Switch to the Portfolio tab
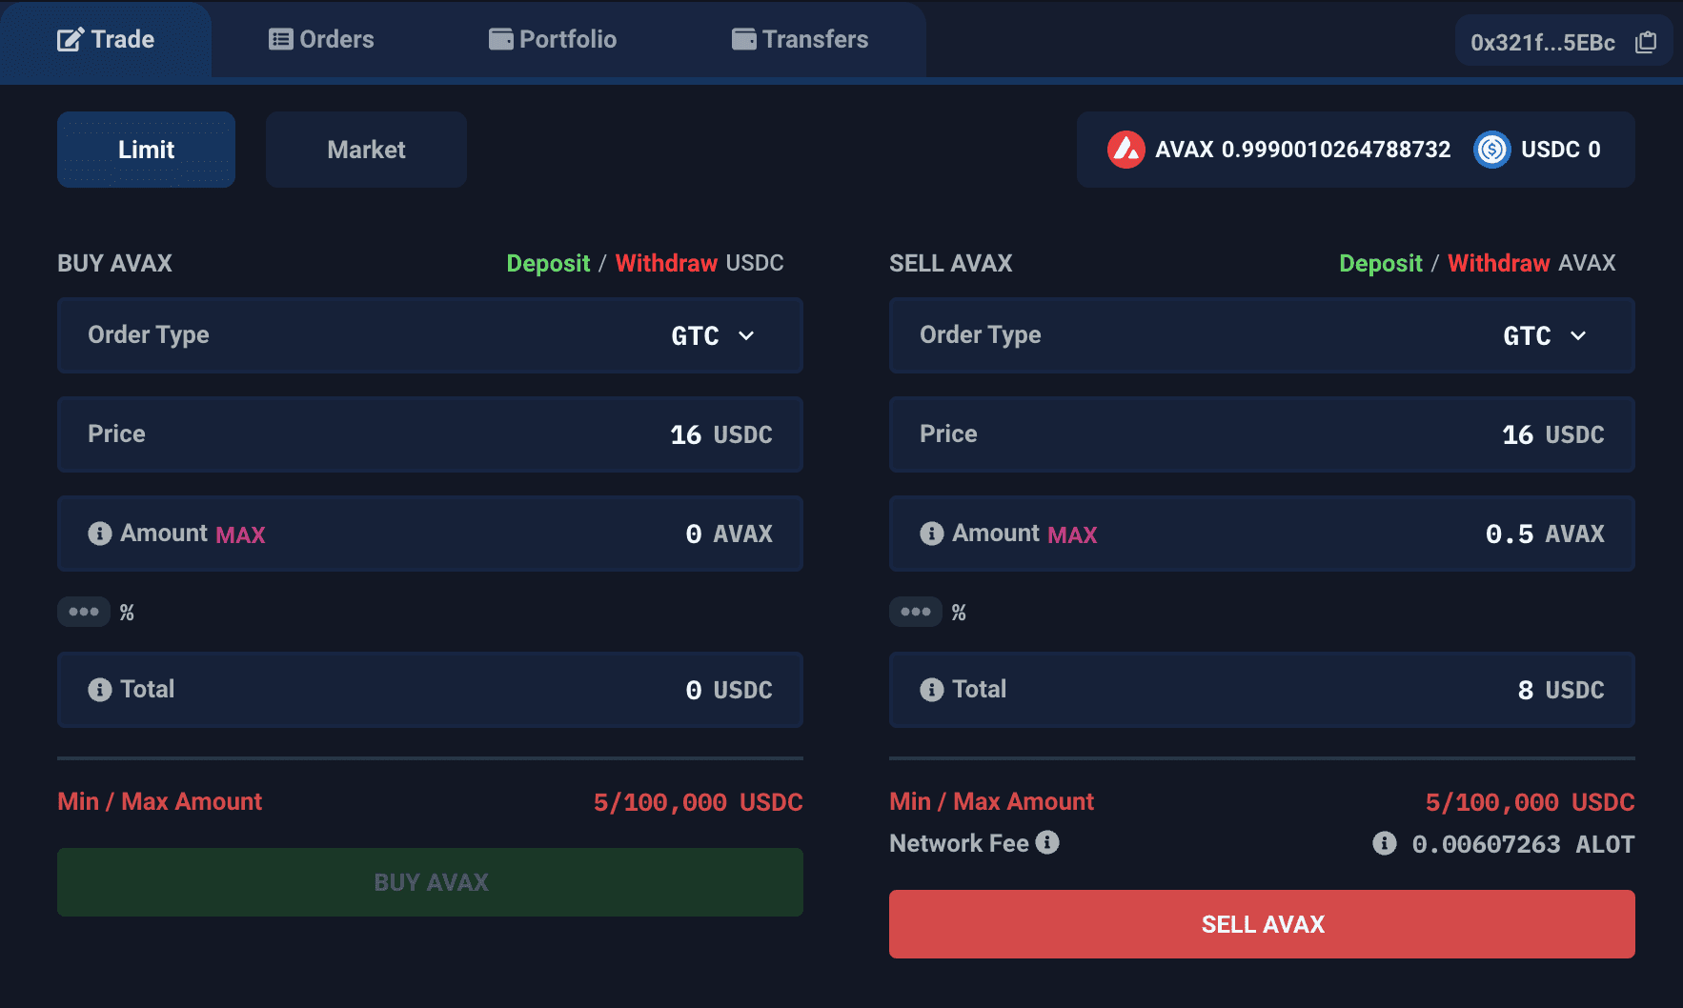 click(553, 39)
